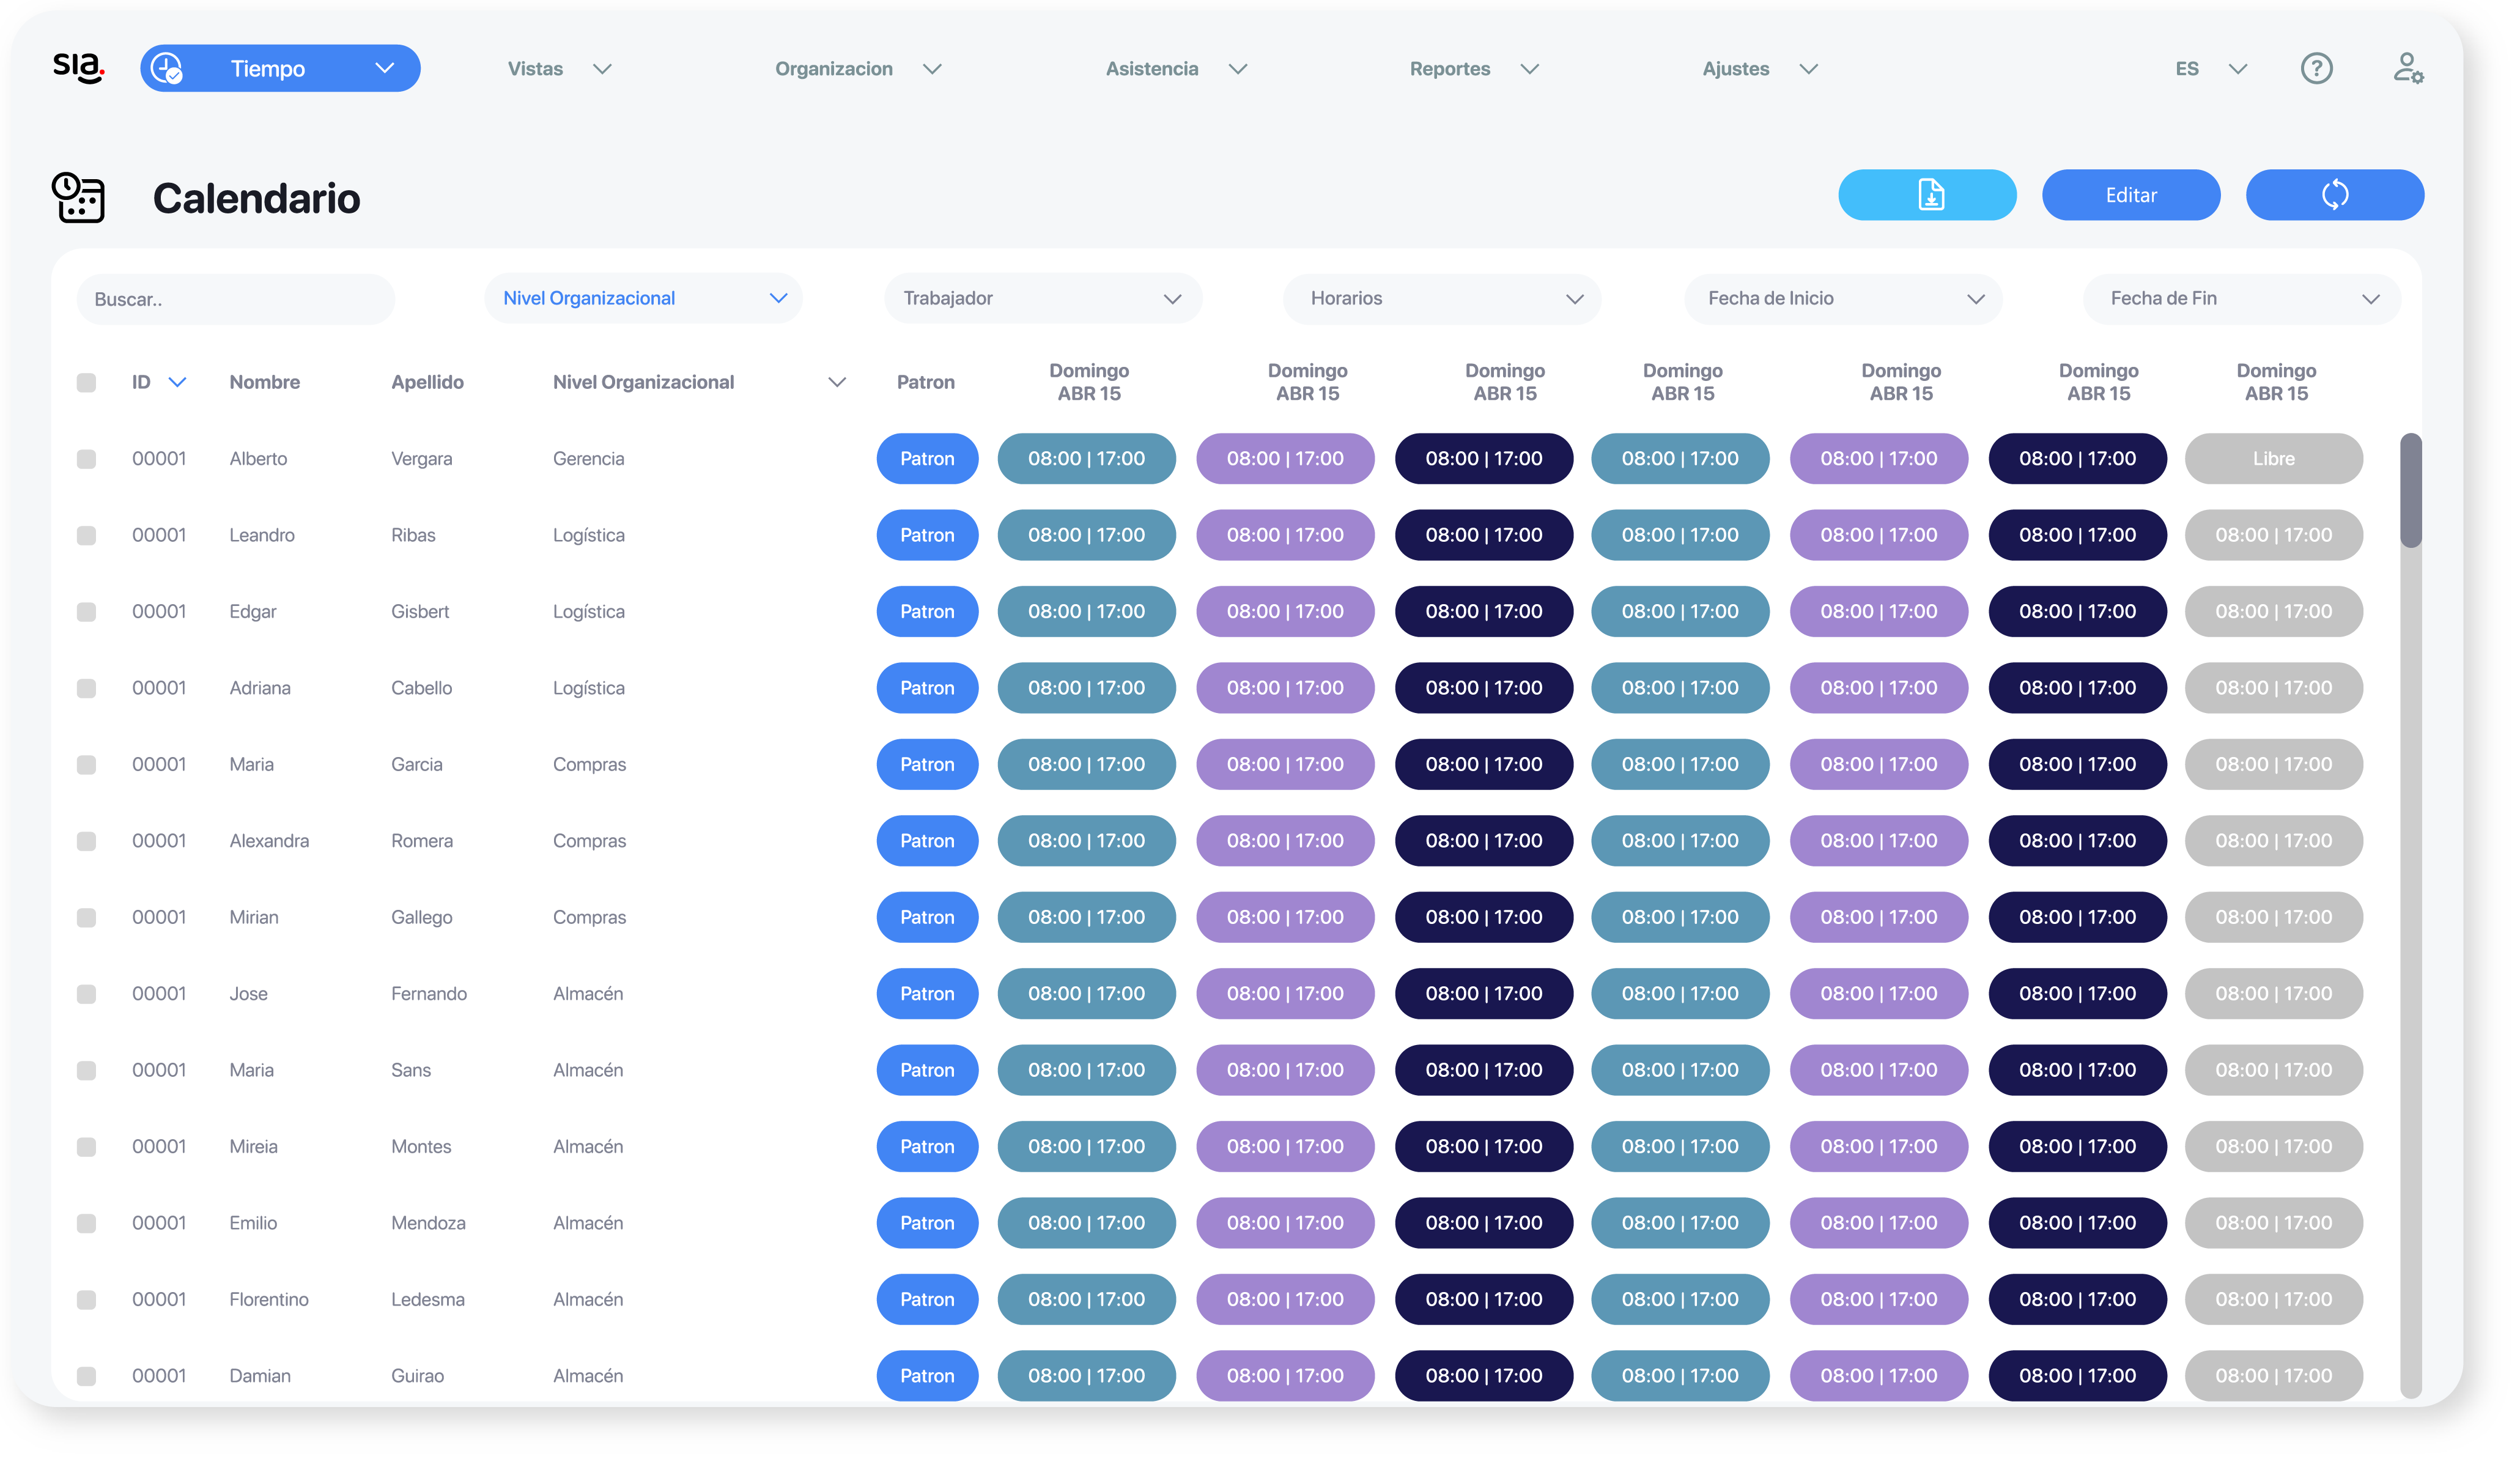Click the vertical scrollbar thumb
The height and width of the screenshot is (1459, 2520).
pos(2411,491)
